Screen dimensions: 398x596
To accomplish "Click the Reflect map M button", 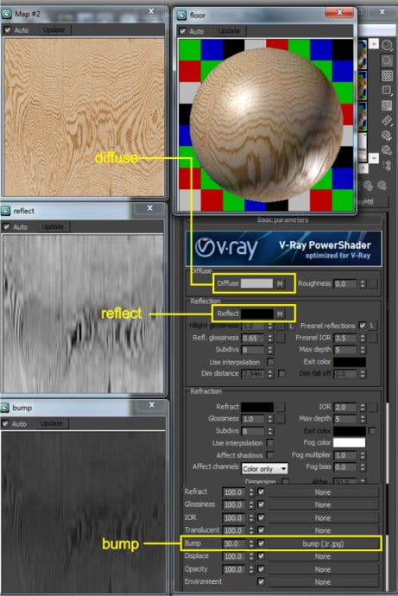I will [280, 314].
